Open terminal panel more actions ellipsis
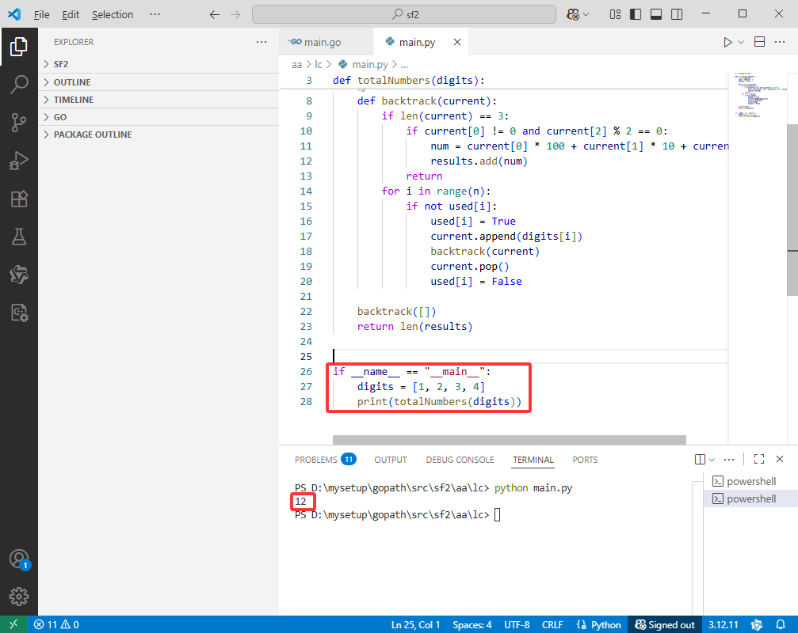This screenshot has width=798, height=633. (x=729, y=459)
